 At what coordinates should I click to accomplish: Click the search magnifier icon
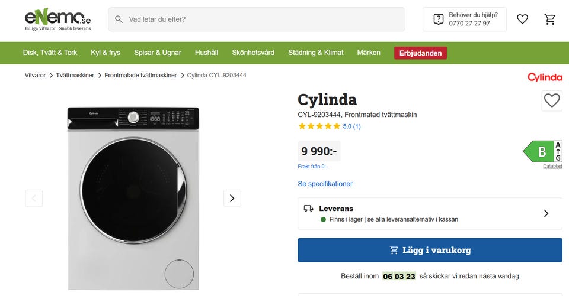click(x=119, y=19)
